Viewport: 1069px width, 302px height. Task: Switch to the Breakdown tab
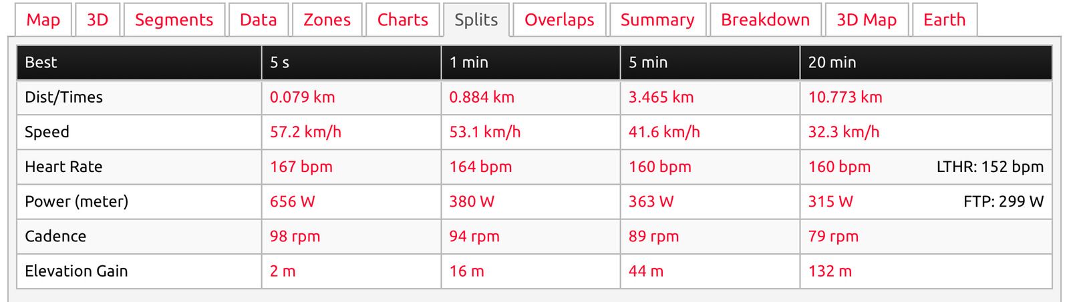pos(765,20)
